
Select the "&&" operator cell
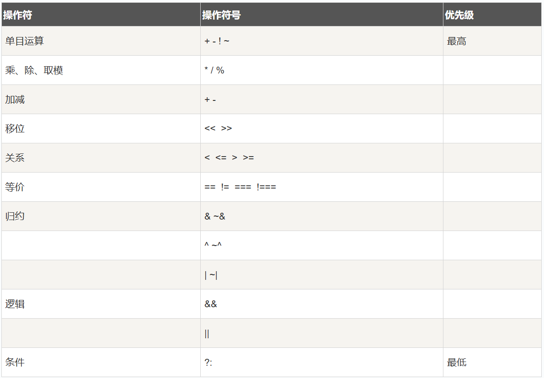211,304
